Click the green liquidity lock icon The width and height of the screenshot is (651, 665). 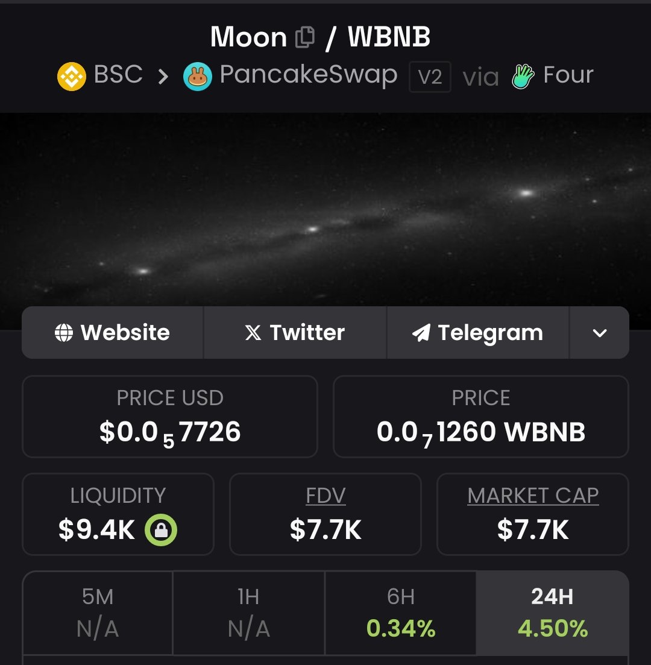[x=160, y=531]
